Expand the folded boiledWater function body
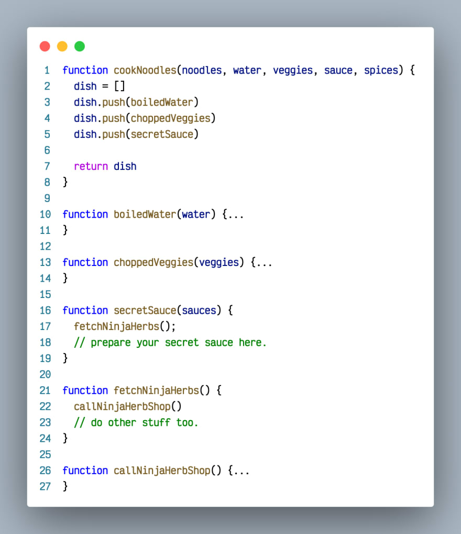Screen dimensions: 461x534 click(235, 215)
